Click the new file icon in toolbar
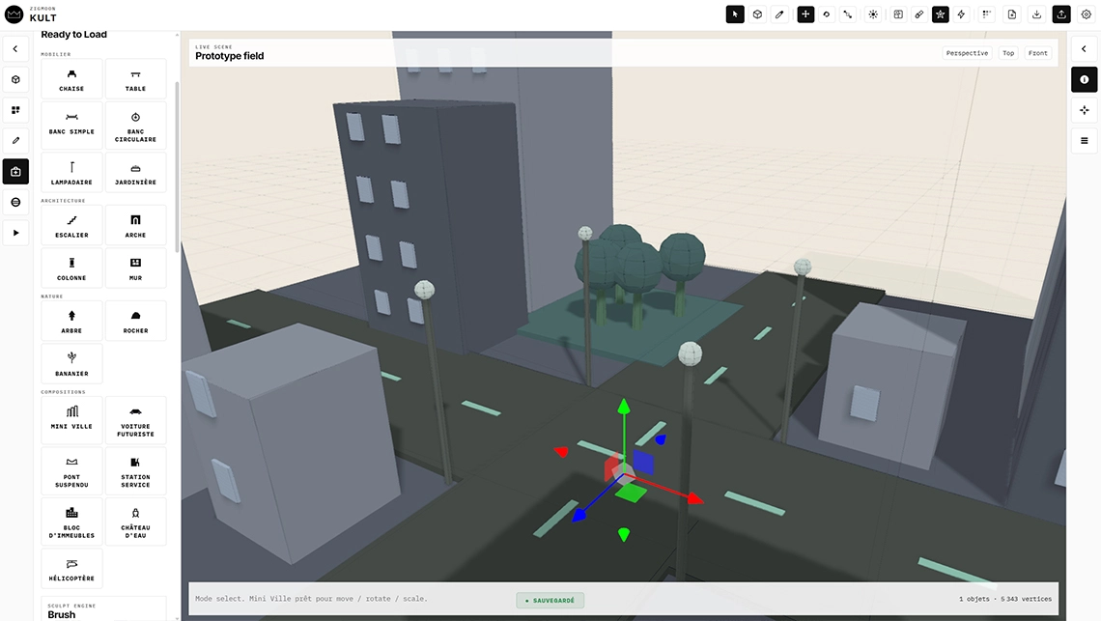 click(x=1012, y=14)
